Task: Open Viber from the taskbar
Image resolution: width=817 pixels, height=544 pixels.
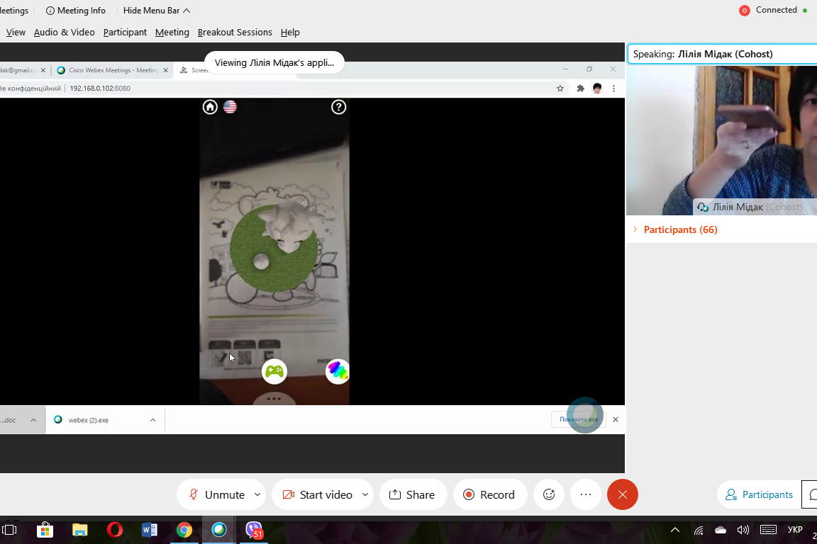Action: (254, 530)
